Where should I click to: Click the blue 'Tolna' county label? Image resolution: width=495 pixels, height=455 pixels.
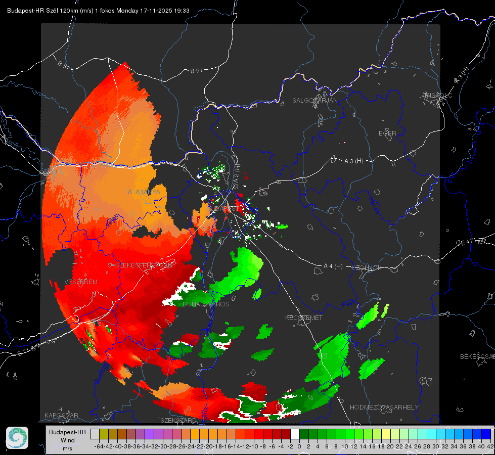[x=205, y=414]
